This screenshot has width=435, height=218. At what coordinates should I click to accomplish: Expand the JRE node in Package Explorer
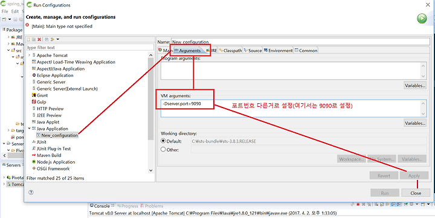(8, 37)
